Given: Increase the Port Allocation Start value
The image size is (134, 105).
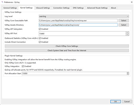Looking at the screenshot, I should point(128,73).
